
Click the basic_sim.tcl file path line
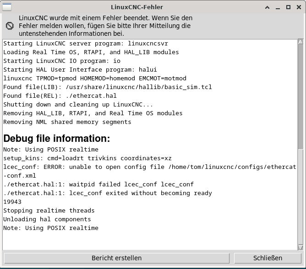[108, 87]
